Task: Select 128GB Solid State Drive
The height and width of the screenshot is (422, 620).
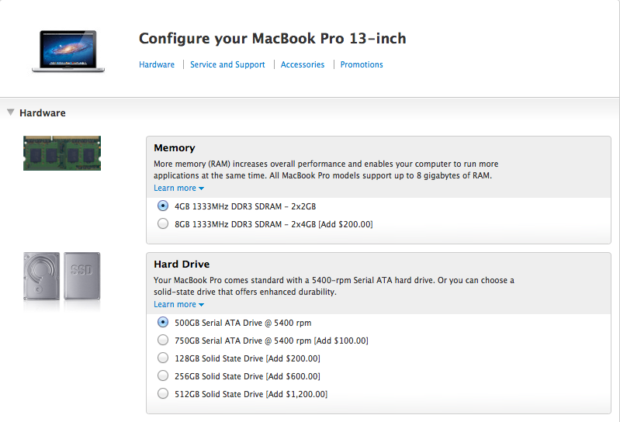Action: coord(163,358)
